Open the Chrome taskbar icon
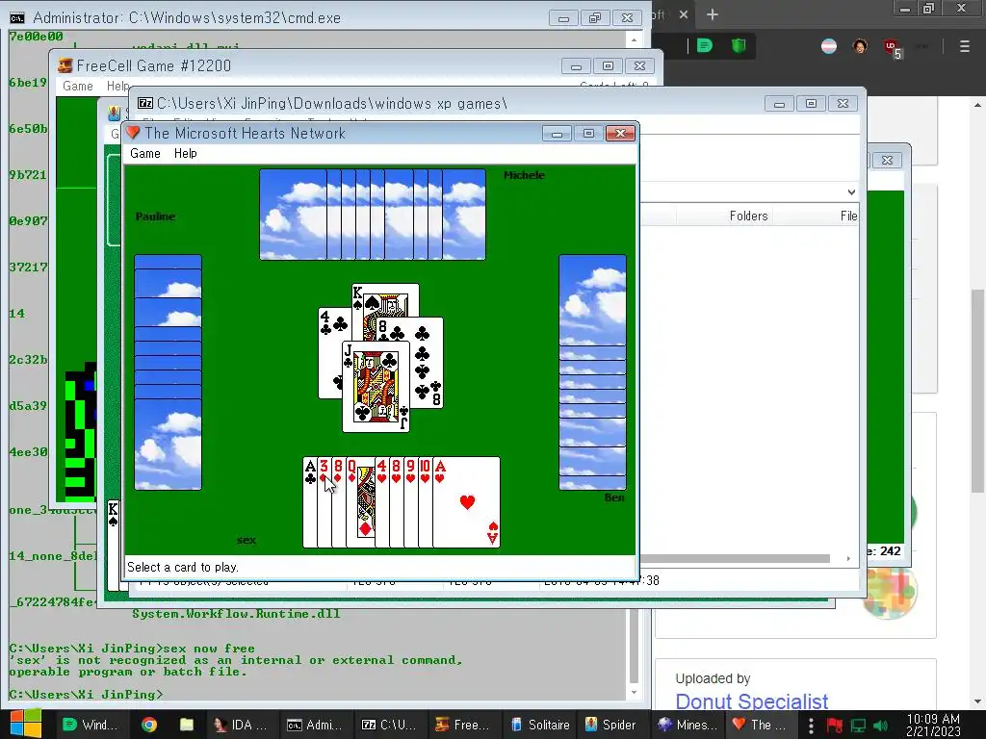The width and height of the screenshot is (986, 739). pyautogui.click(x=149, y=725)
